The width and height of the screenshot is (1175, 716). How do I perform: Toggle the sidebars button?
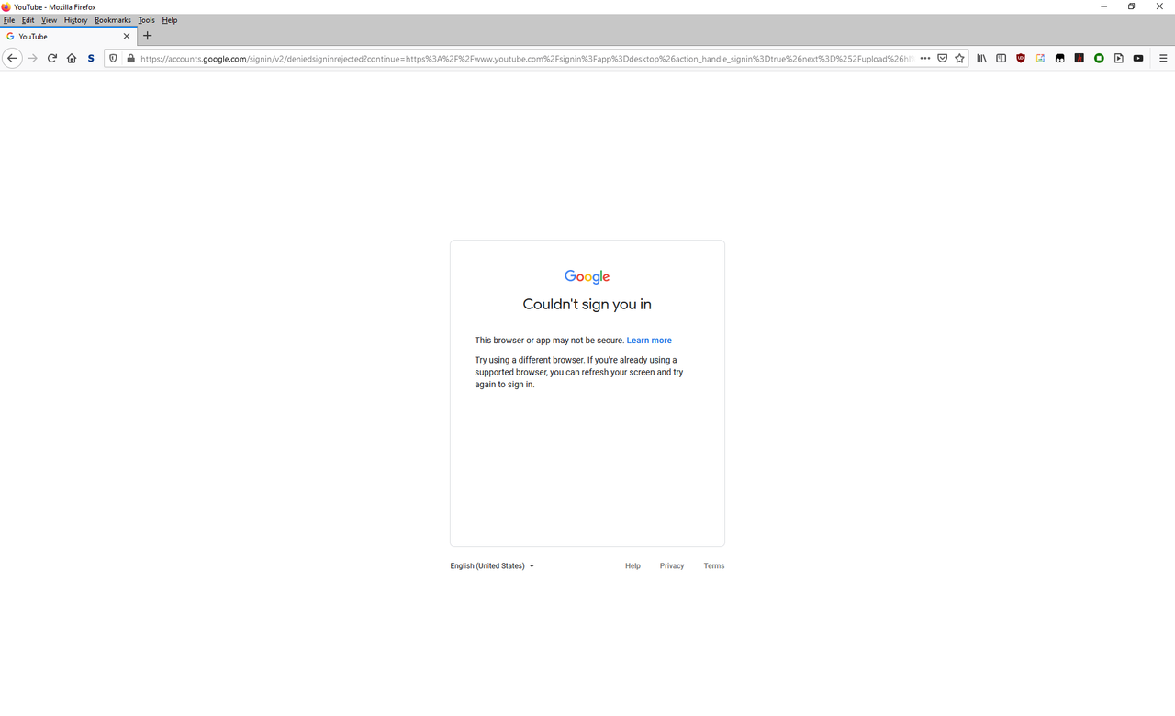coord(1002,58)
